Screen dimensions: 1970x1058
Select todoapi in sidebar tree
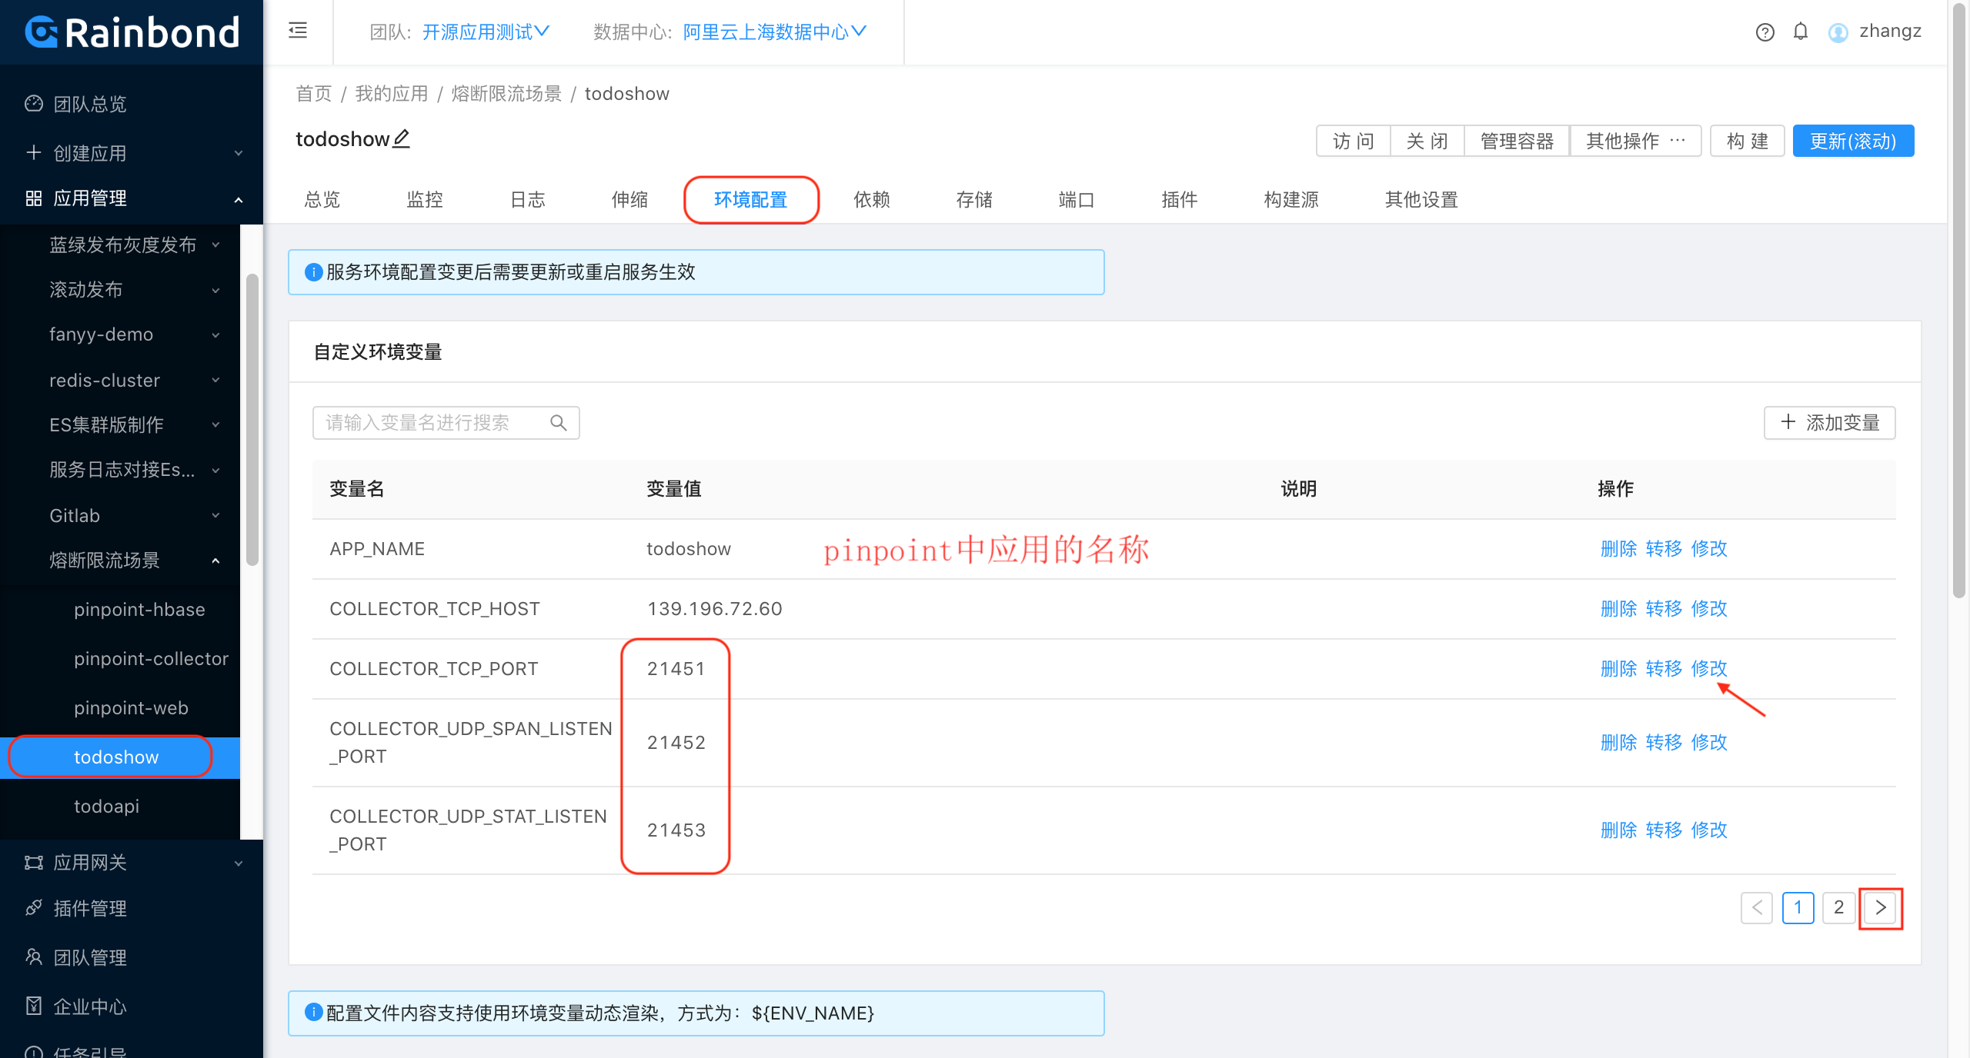[107, 805]
